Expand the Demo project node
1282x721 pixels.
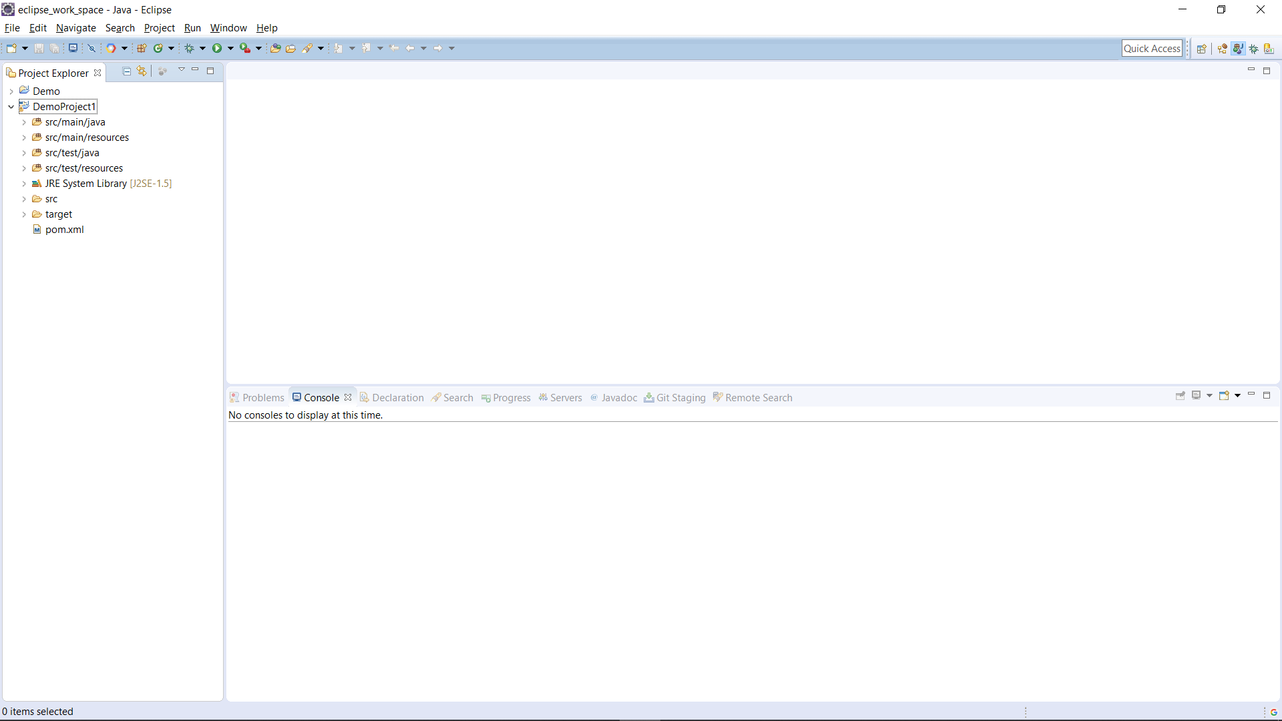coord(11,91)
